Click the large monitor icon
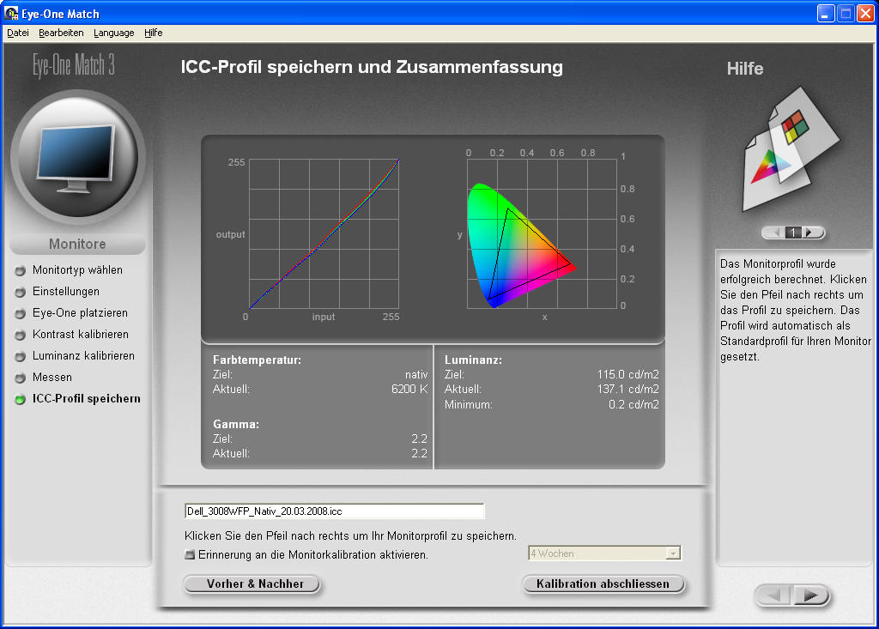The height and width of the screenshot is (629, 879). (78, 158)
